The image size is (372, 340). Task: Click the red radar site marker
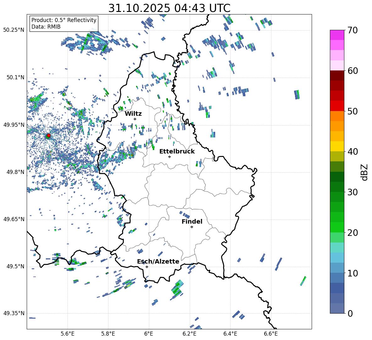pyautogui.click(x=48, y=136)
